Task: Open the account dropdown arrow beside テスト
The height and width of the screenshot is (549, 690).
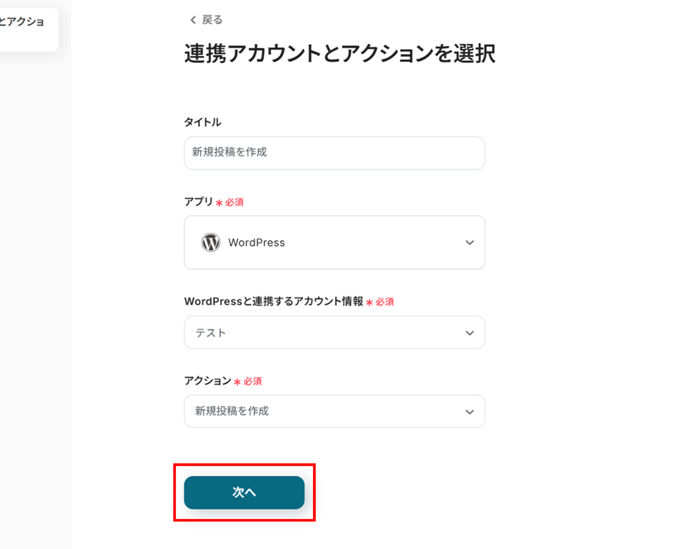Action: (470, 333)
